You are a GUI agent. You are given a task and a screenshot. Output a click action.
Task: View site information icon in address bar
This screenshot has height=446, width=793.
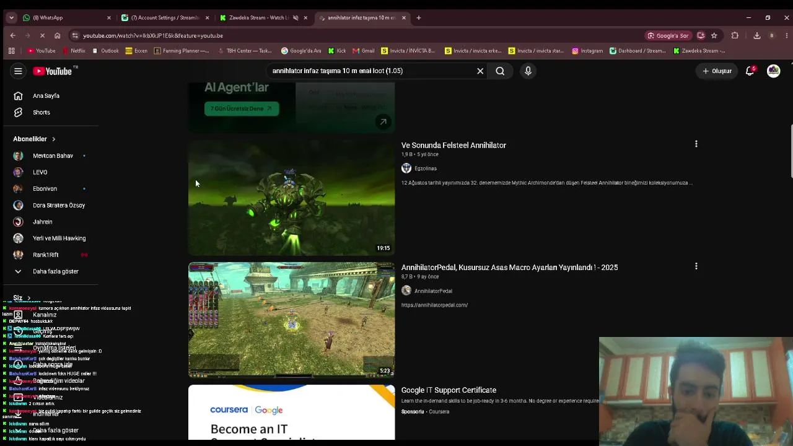click(x=75, y=35)
